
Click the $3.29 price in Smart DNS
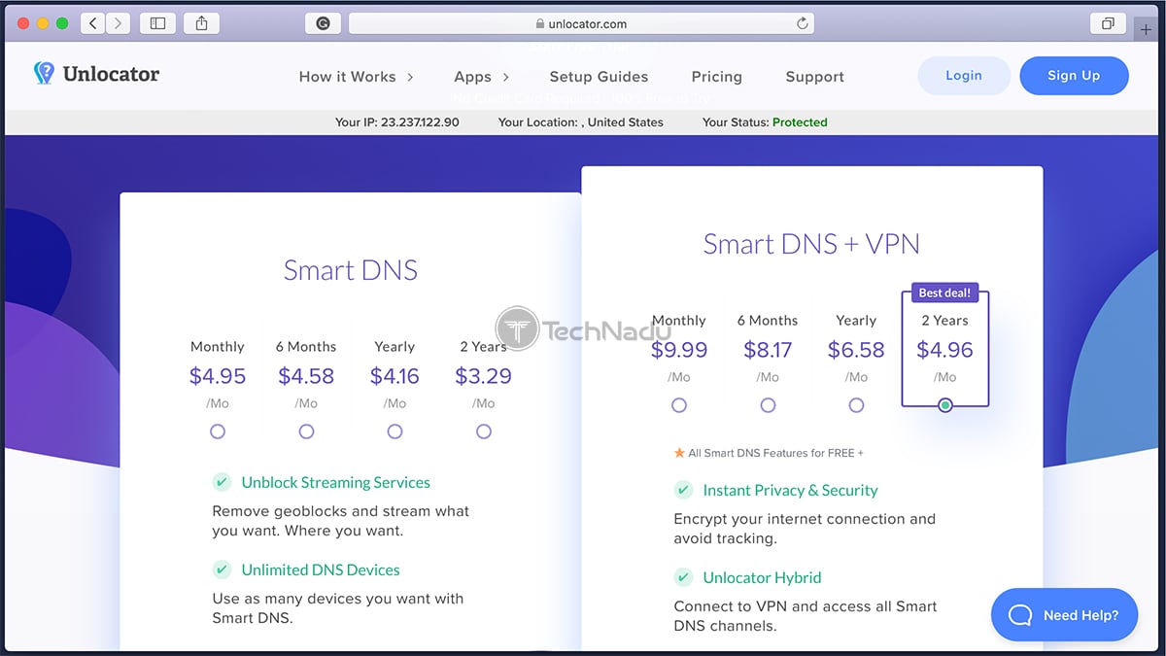(x=483, y=376)
